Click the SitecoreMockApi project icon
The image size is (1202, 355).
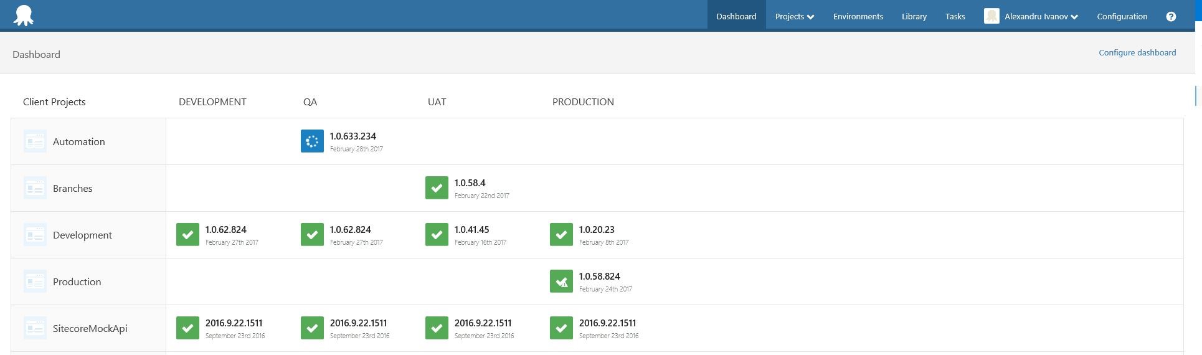pyautogui.click(x=35, y=328)
